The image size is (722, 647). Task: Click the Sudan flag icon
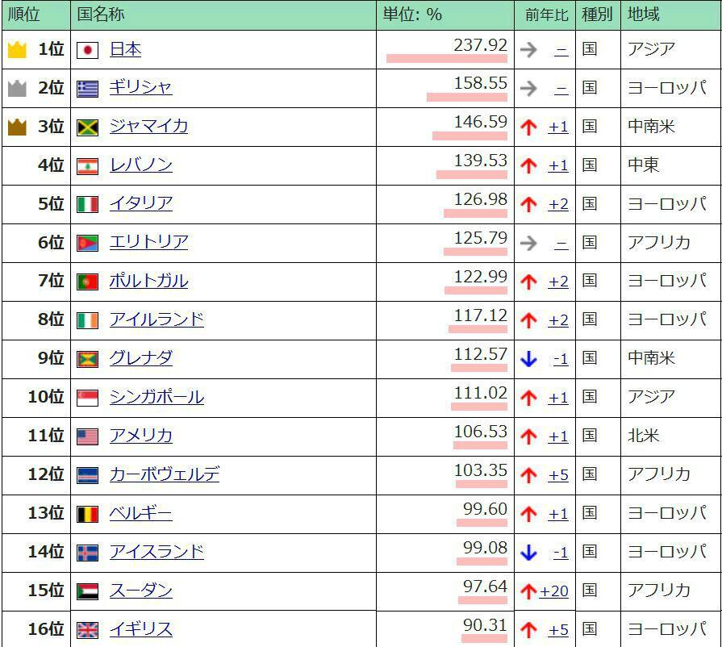(87, 592)
